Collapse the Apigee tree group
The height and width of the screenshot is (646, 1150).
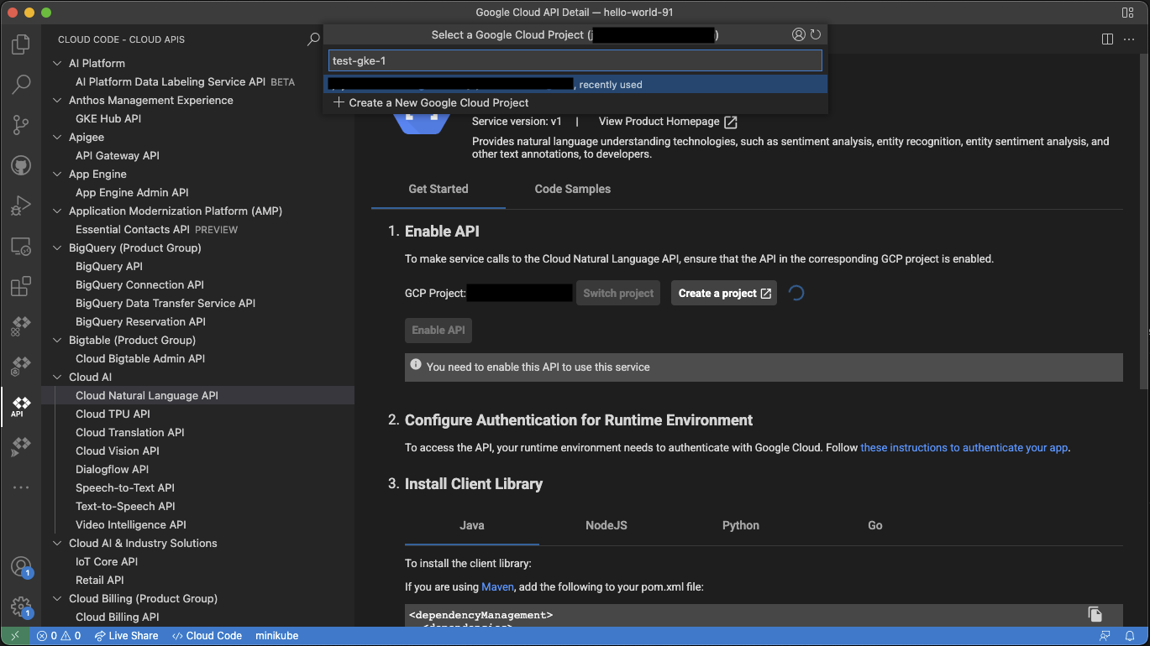pyautogui.click(x=57, y=137)
